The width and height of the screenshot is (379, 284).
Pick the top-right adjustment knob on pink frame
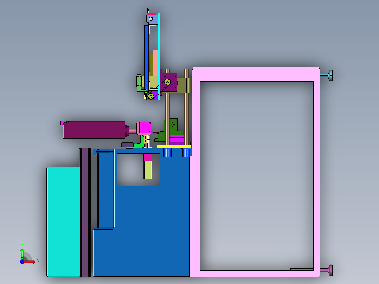330,75
